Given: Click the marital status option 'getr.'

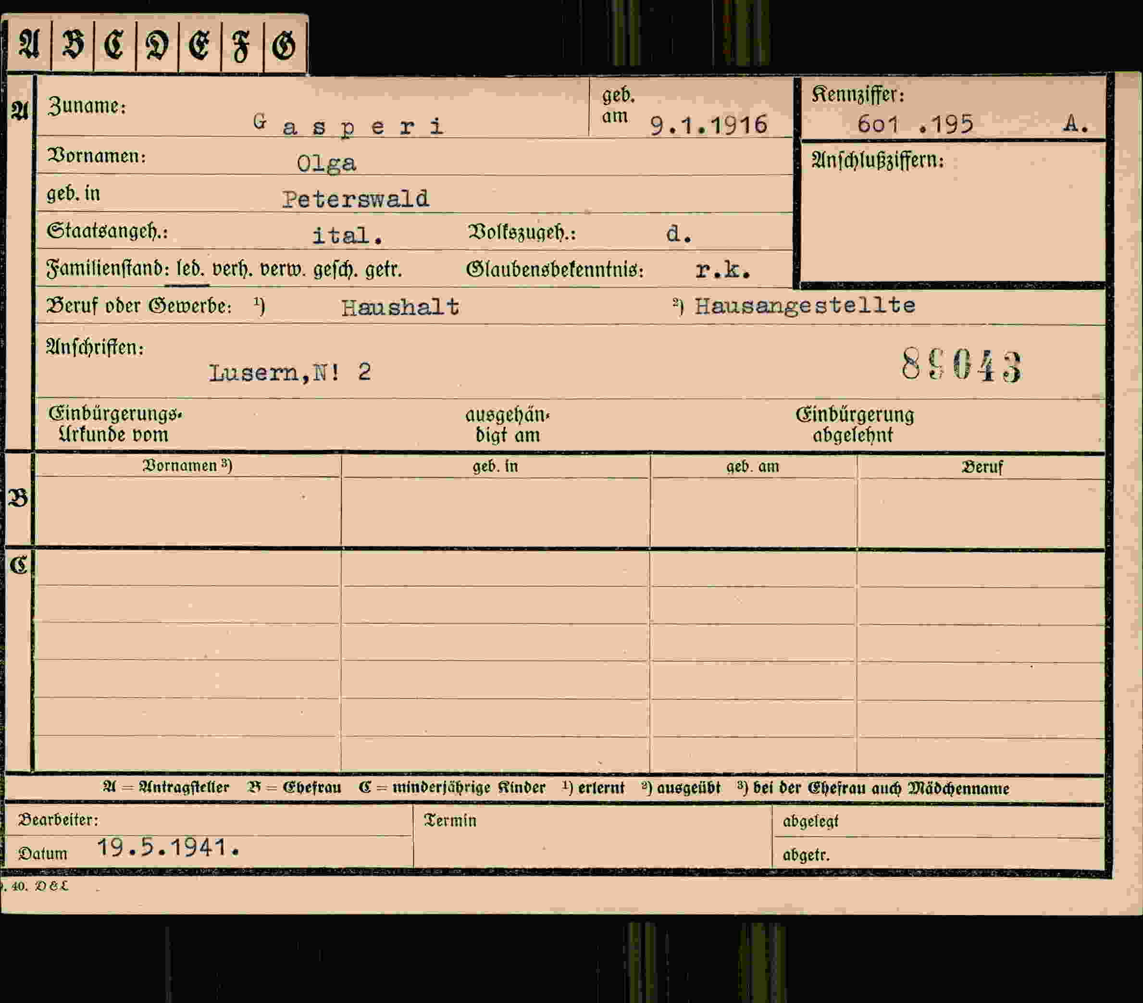Looking at the screenshot, I should coord(384,271).
